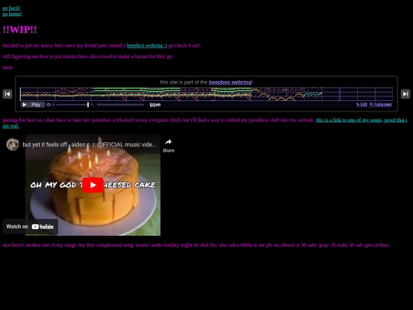Click the zoom magnifier icon in player
This screenshot has height=310, width=413.
pyautogui.click(x=92, y=105)
